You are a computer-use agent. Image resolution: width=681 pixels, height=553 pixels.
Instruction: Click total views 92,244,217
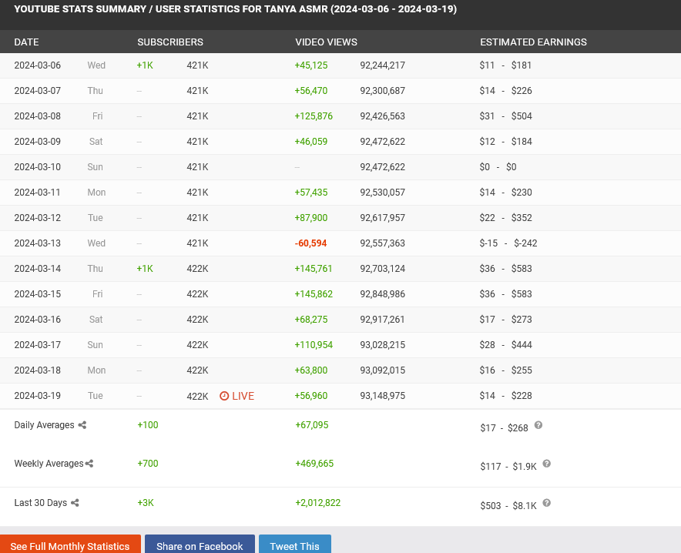click(x=383, y=65)
